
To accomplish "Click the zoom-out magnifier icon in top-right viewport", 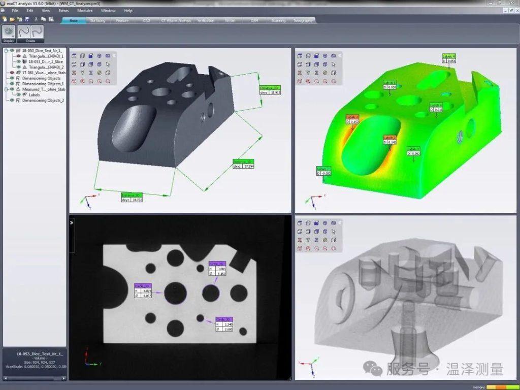I will point(317,81).
